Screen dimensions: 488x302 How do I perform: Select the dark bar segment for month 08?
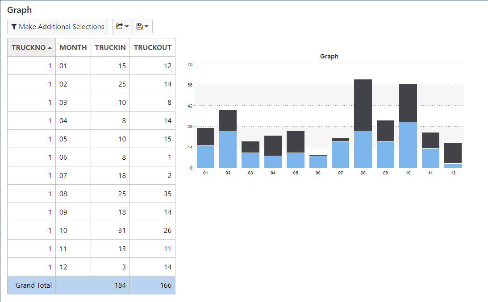[363, 105]
